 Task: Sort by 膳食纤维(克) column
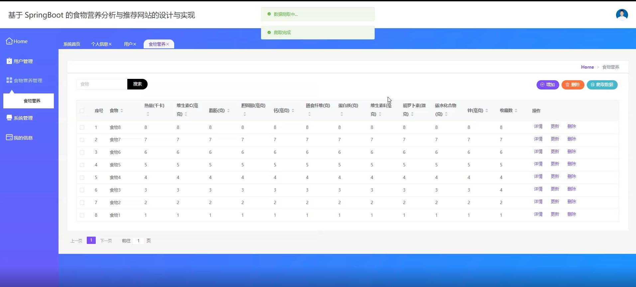[x=310, y=114]
